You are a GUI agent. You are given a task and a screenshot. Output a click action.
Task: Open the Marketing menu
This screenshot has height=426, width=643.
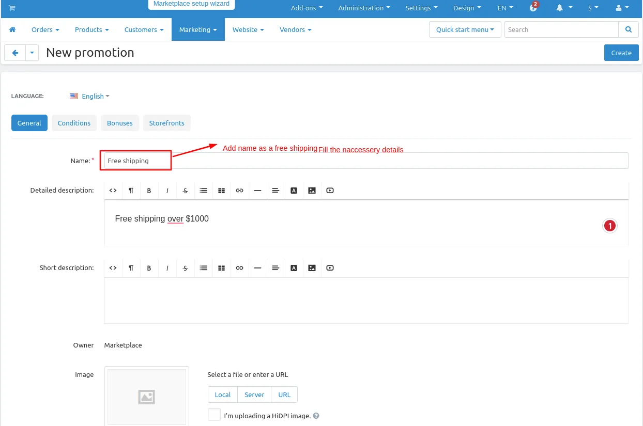(x=198, y=29)
